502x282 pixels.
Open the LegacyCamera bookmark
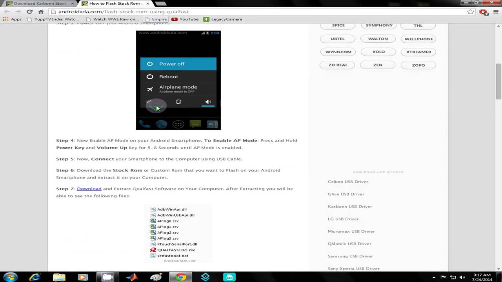pyautogui.click(x=223, y=19)
